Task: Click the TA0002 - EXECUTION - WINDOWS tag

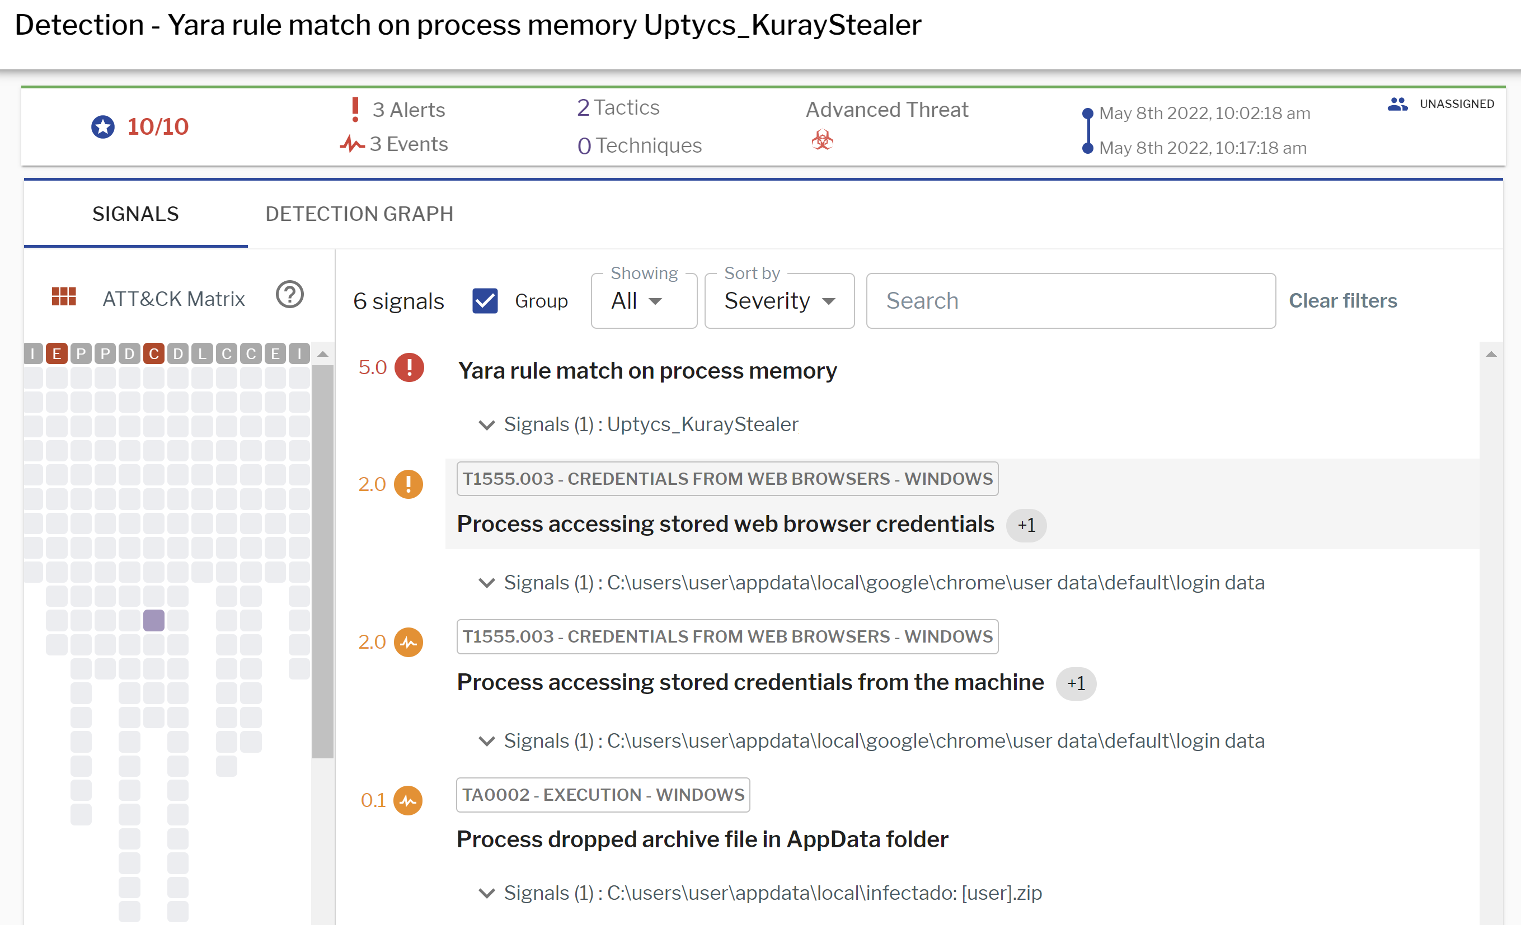Action: (603, 795)
